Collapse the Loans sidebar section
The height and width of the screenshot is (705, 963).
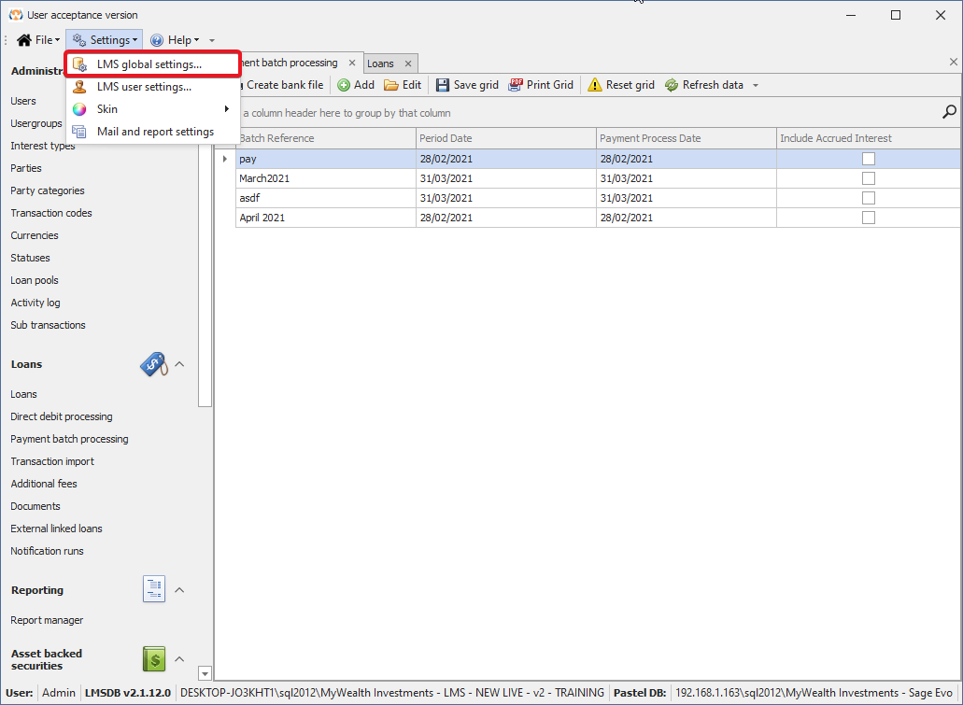coord(180,364)
